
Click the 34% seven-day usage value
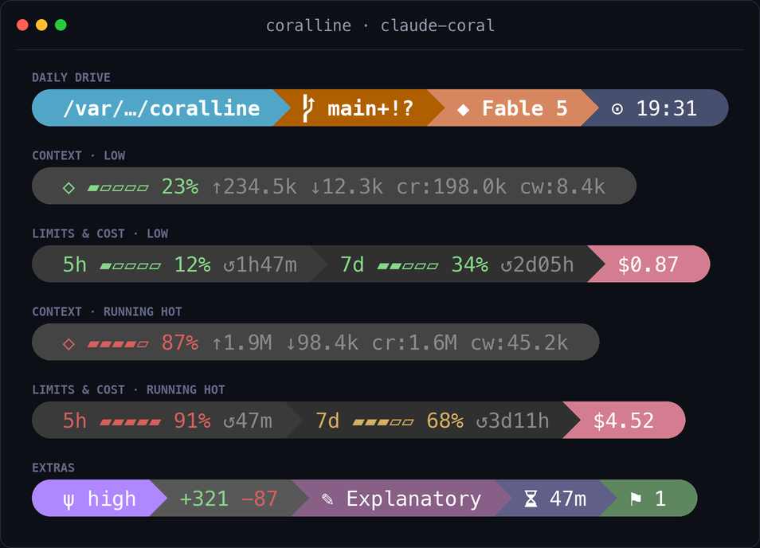coord(470,264)
